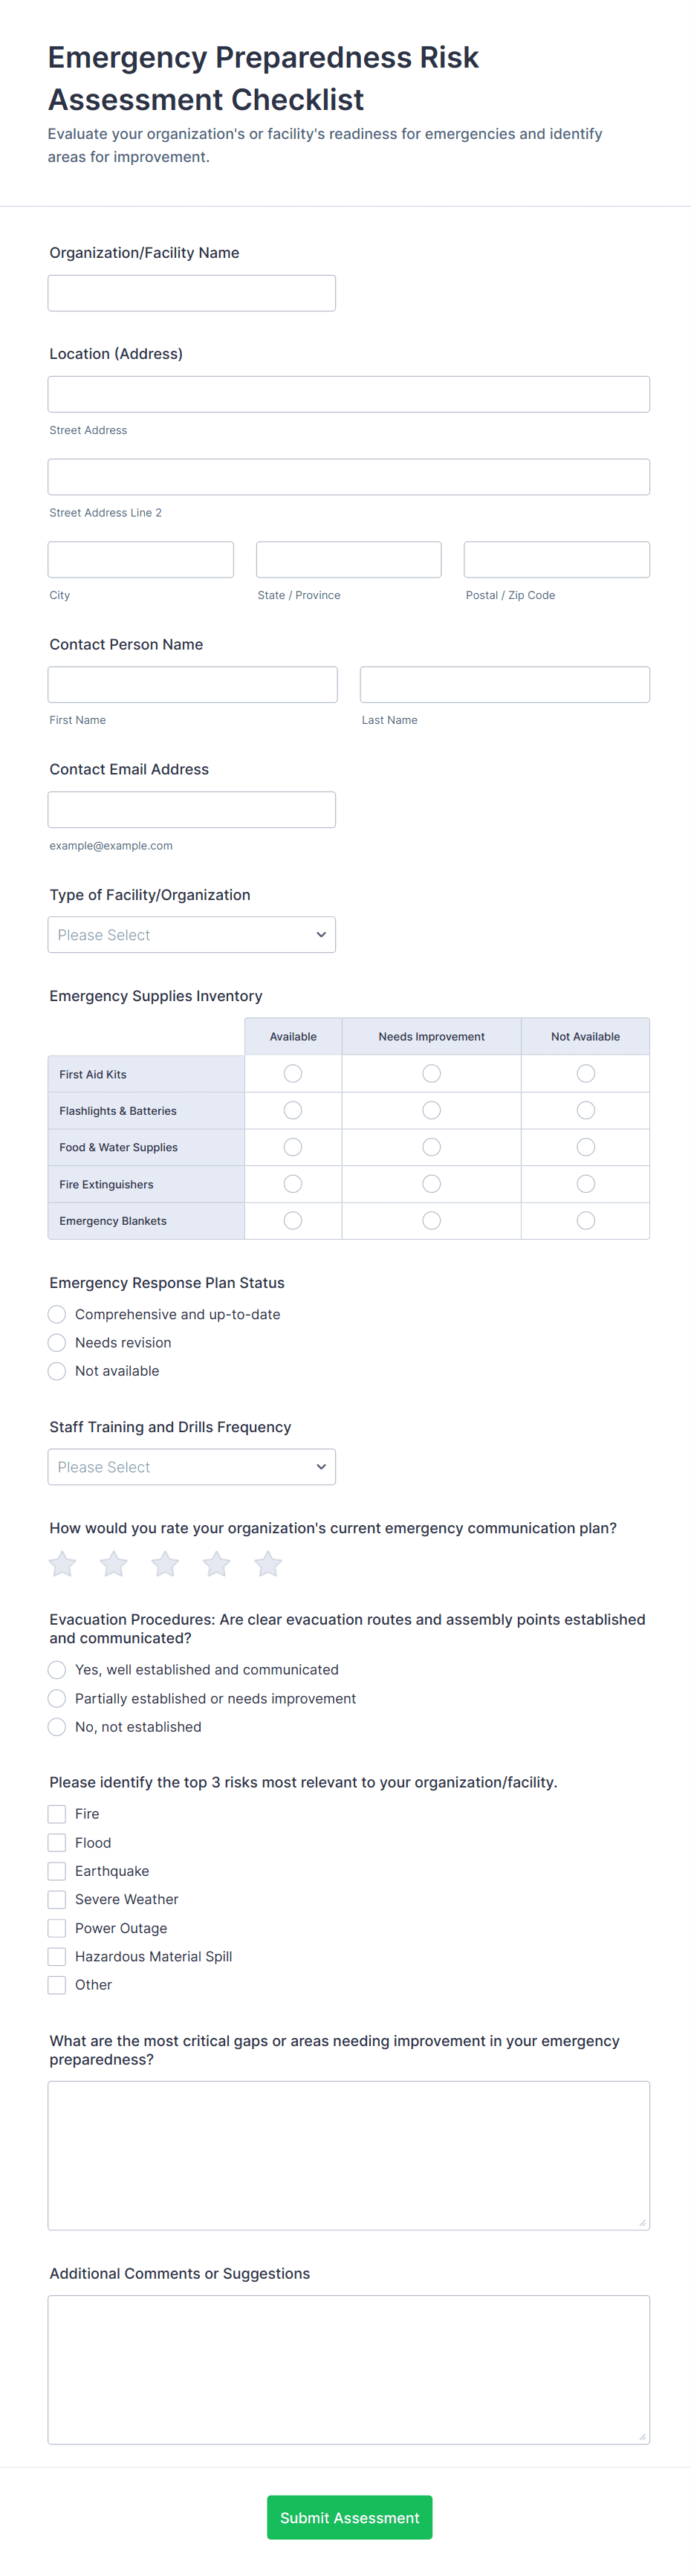Image resolution: width=691 pixels, height=2576 pixels.
Task: Select the third star rating
Action: (165, 1563)
